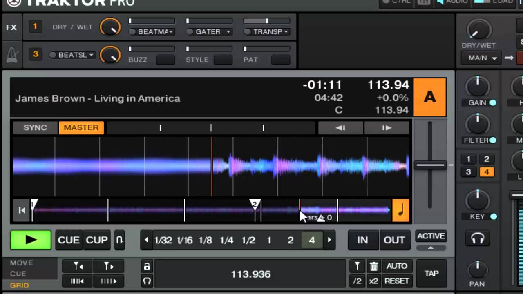Select loop size 1/32
Screen dimensions: 523x294
tap(163, 240)
